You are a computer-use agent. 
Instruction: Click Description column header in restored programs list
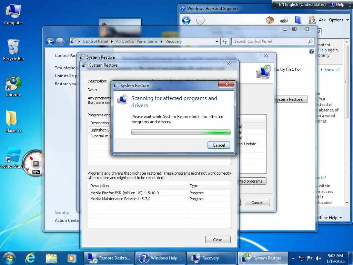point(138,186)
